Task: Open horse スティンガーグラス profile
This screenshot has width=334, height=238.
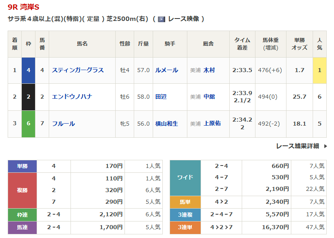Action: pos(78,70)
